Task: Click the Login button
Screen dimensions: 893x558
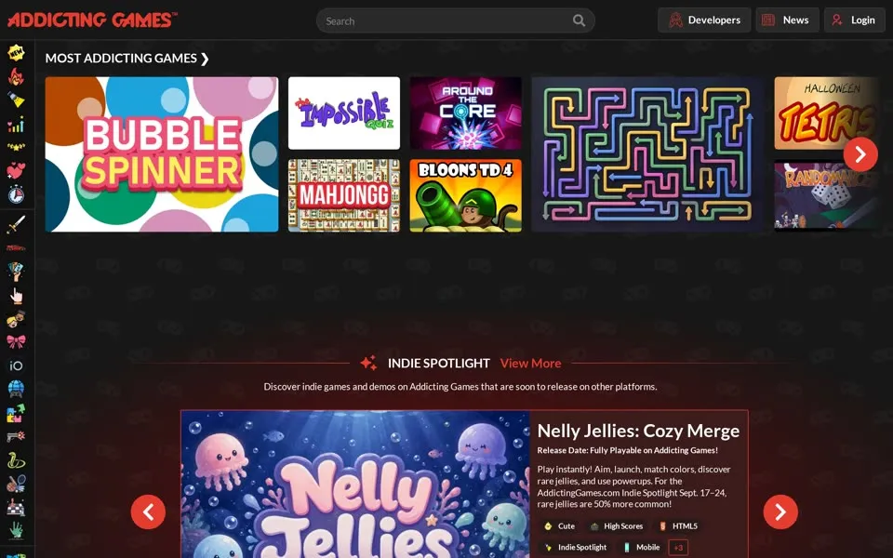Action: (x=854, y=20)
